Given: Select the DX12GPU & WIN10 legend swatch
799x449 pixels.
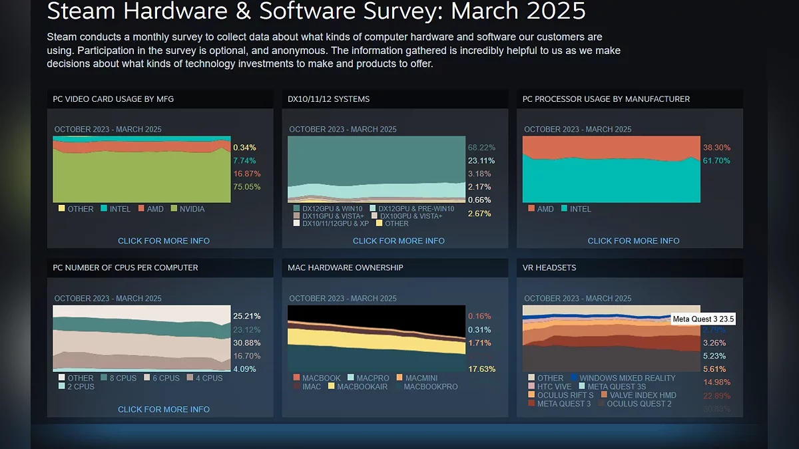Looking at the screenshot, I should pos(297,209).
